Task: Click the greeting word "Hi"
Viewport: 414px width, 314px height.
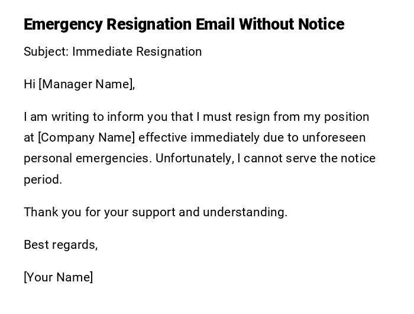Action: tap(30, 84)
